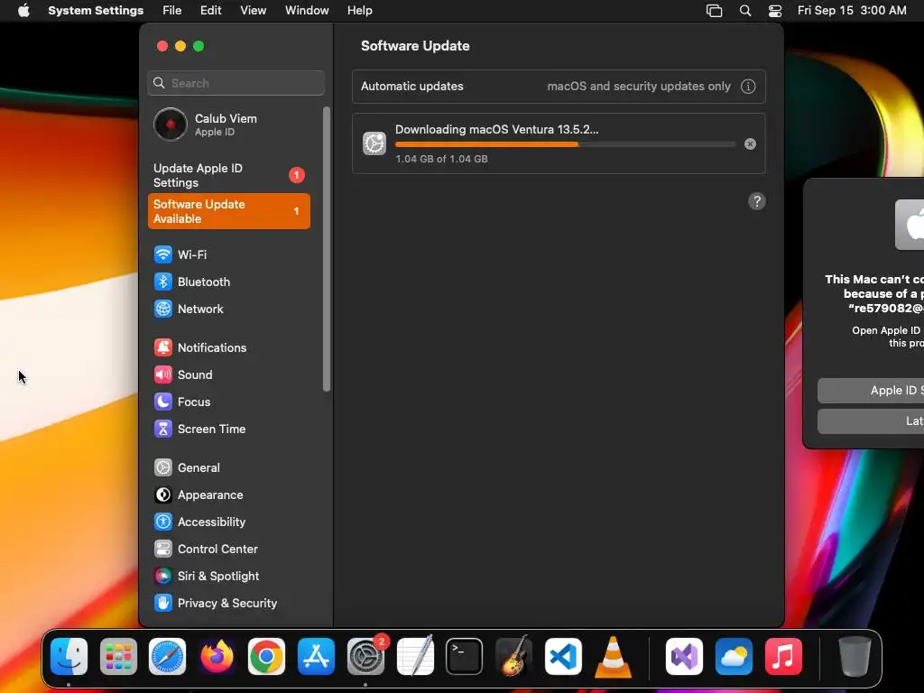924x693 pixels.
Task: Click the sidebar vertical scrollbar
Action: [x=327, y=249]
